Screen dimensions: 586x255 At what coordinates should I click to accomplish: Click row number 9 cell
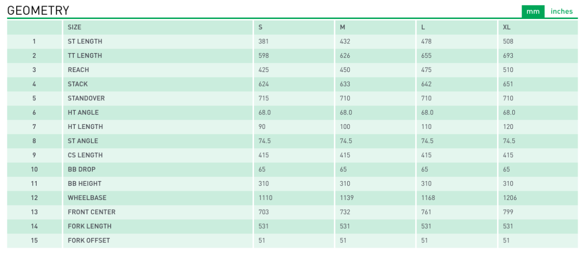pyautogui.click(x=34, y=155)
